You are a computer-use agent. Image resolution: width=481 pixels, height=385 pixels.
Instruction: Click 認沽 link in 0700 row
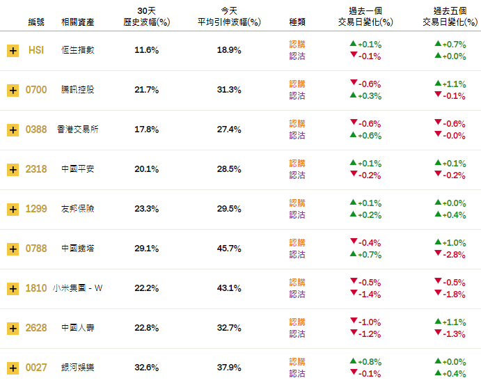pyautogui.click(x=297, y=96)
